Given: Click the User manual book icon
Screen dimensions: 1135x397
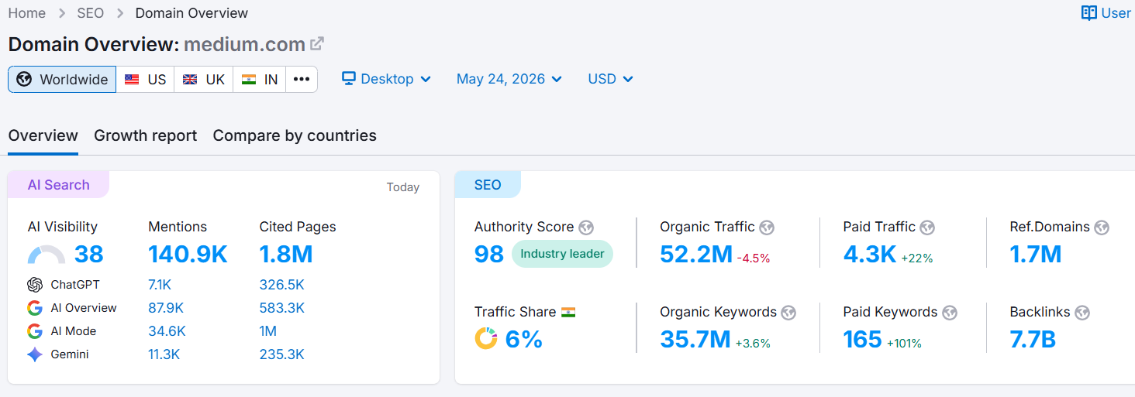Looking at the screenshot, I should click(1089, 13).
